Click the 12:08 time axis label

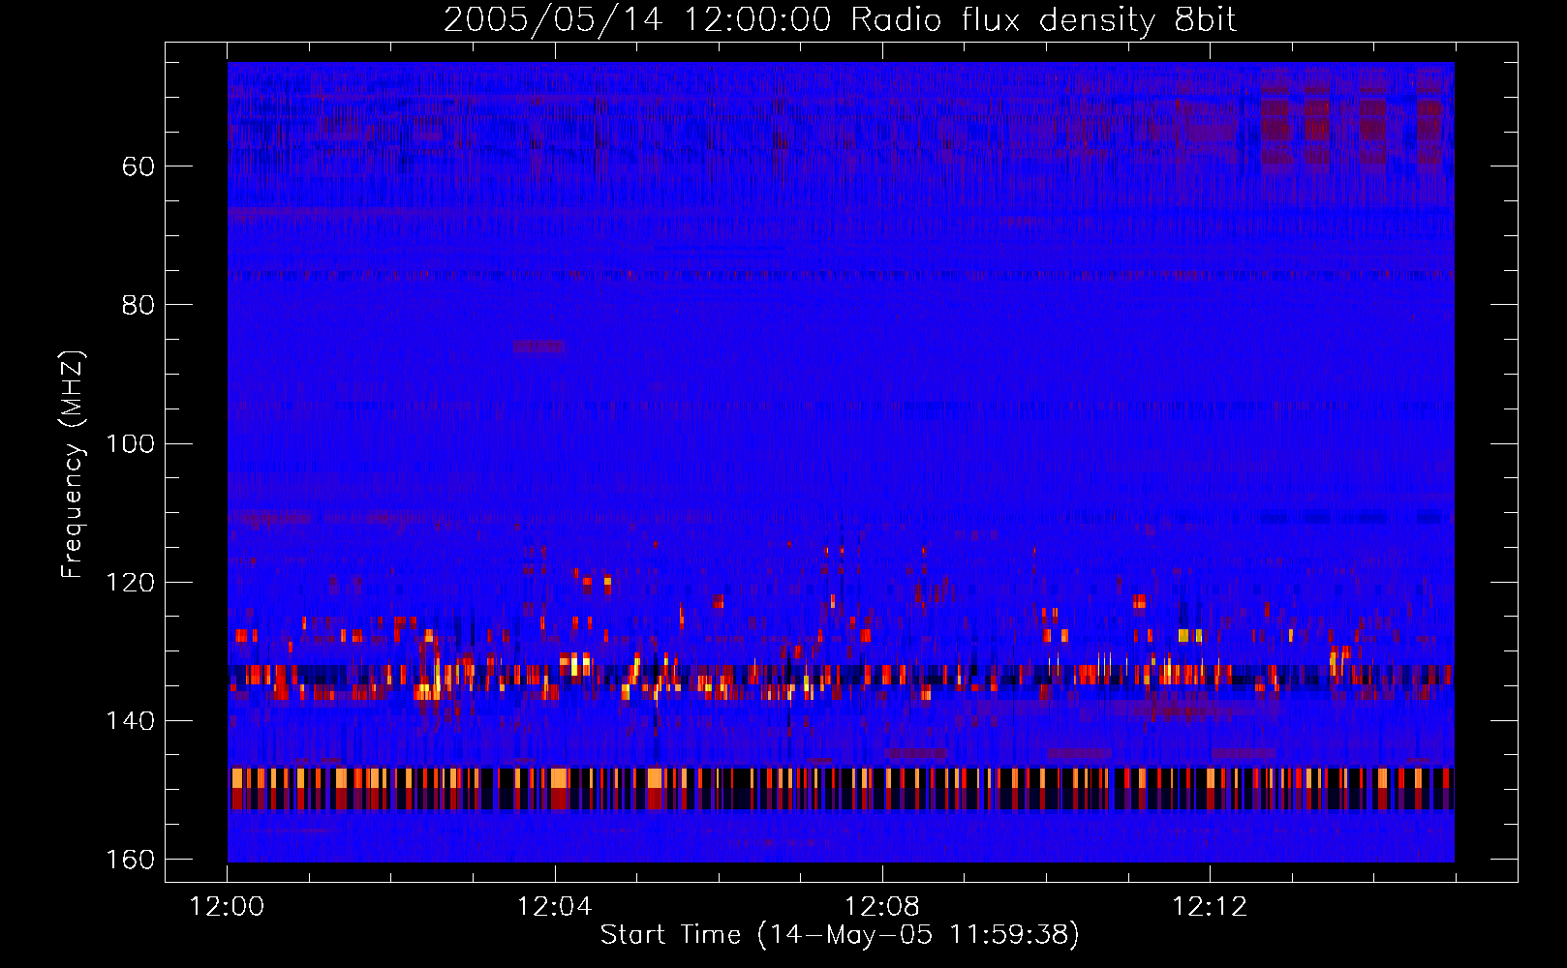tap(882, 907)
